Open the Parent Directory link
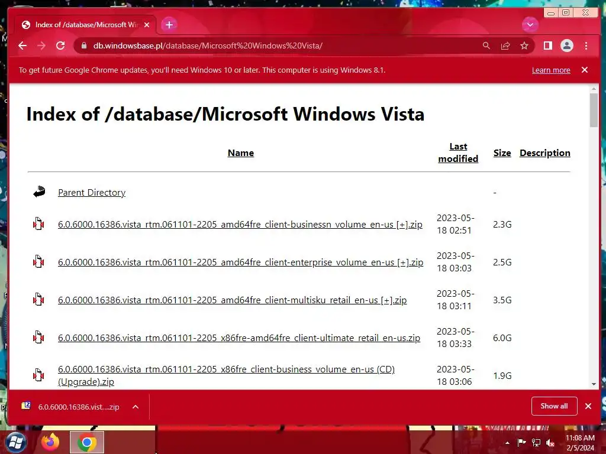This screenshot has height=454, width=606. pos(92,192)
